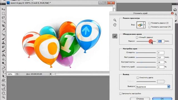Toggle the «Умный» радиус checkbox
This screenshot has height=100, width=178.
[x=137, y=37]
